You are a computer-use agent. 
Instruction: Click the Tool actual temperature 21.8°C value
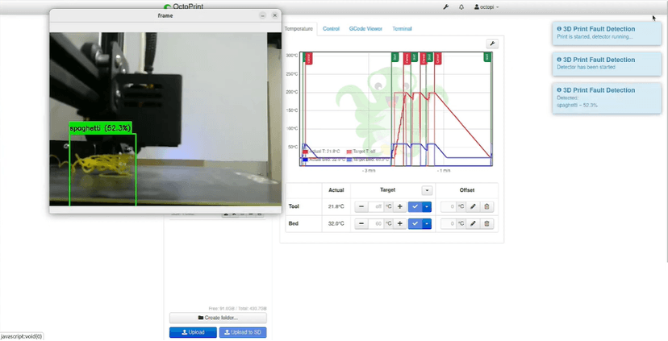tap(336, 206)
